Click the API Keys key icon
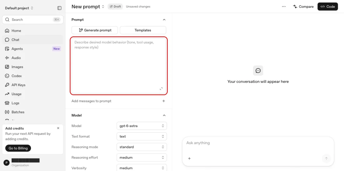Screen dimensions: 344x171 7,85
